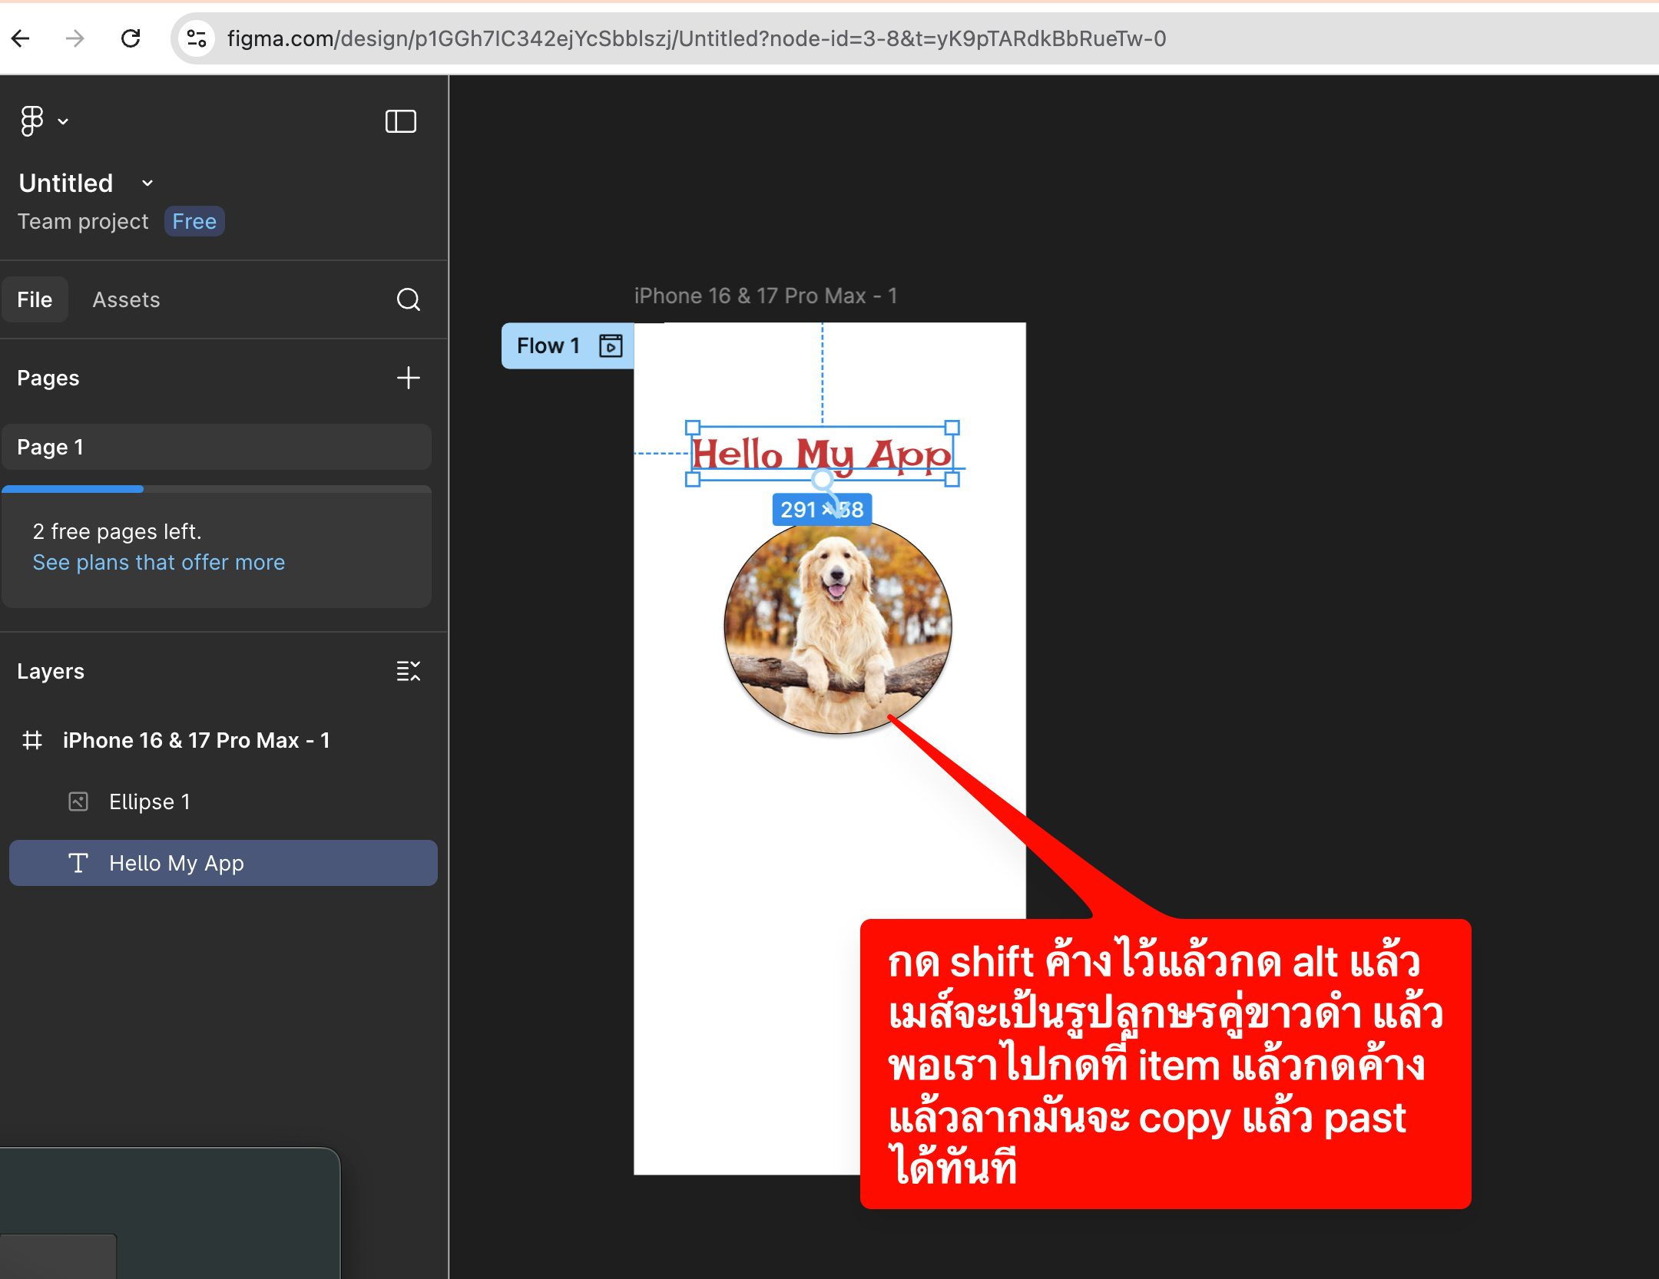
Task: Open the Figma main menu logo
Action: (x=33, y=121)
